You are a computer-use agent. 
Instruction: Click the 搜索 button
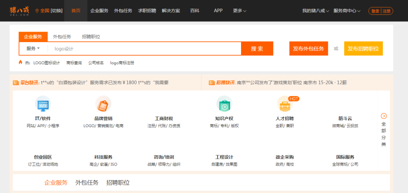click(x=257, y=49)
